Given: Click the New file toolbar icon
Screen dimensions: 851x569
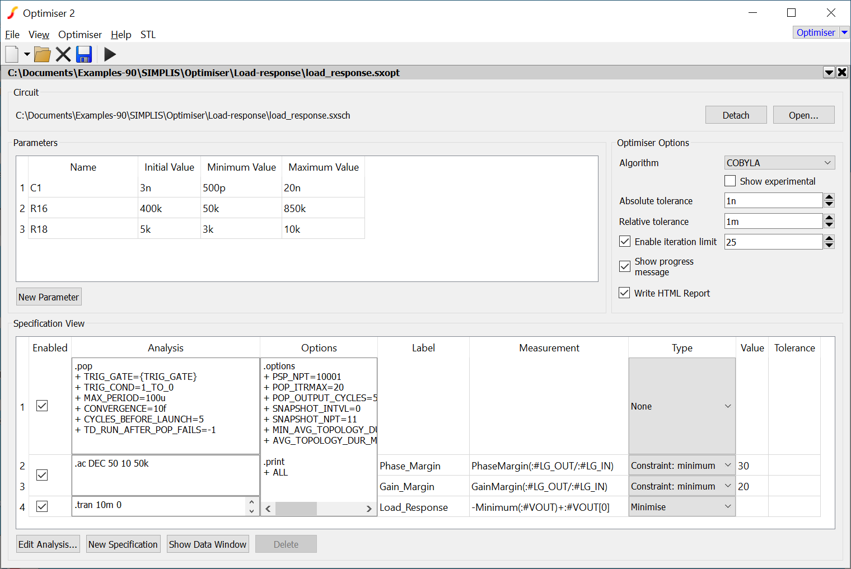Looking at the screenshot, I should (12, 54).
